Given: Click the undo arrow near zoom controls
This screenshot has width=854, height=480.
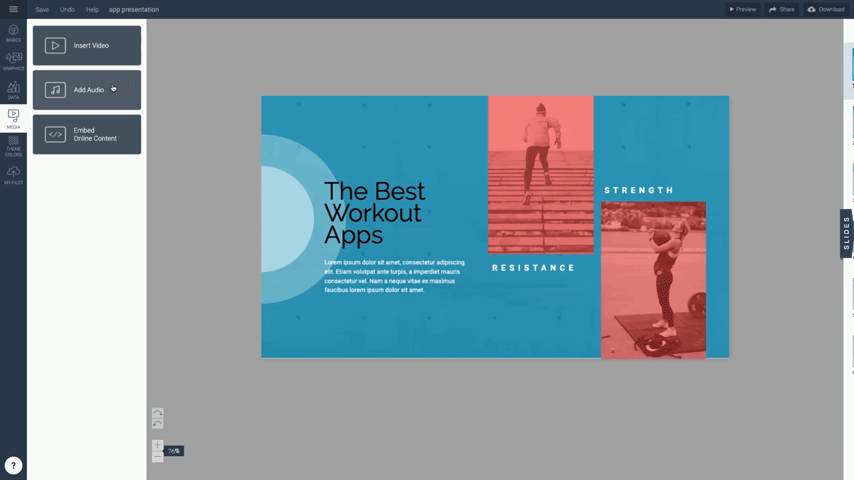Looking at the screenshot, I should pyautogui.click(x=157, y=425).
